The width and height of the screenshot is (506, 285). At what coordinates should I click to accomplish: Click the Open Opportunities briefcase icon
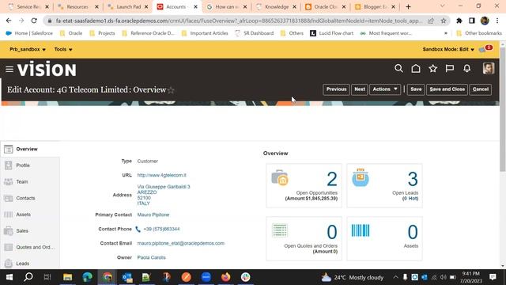point(279,177)
